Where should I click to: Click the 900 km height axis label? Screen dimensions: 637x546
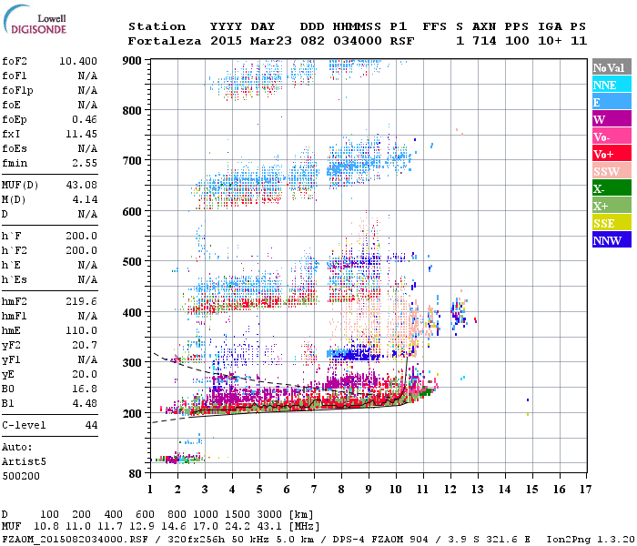click(x=132, y=61)
